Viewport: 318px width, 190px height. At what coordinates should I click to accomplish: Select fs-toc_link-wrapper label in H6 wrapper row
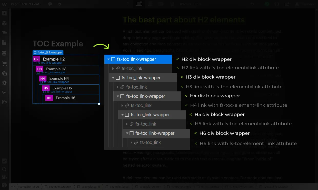(x=155, y=133)
